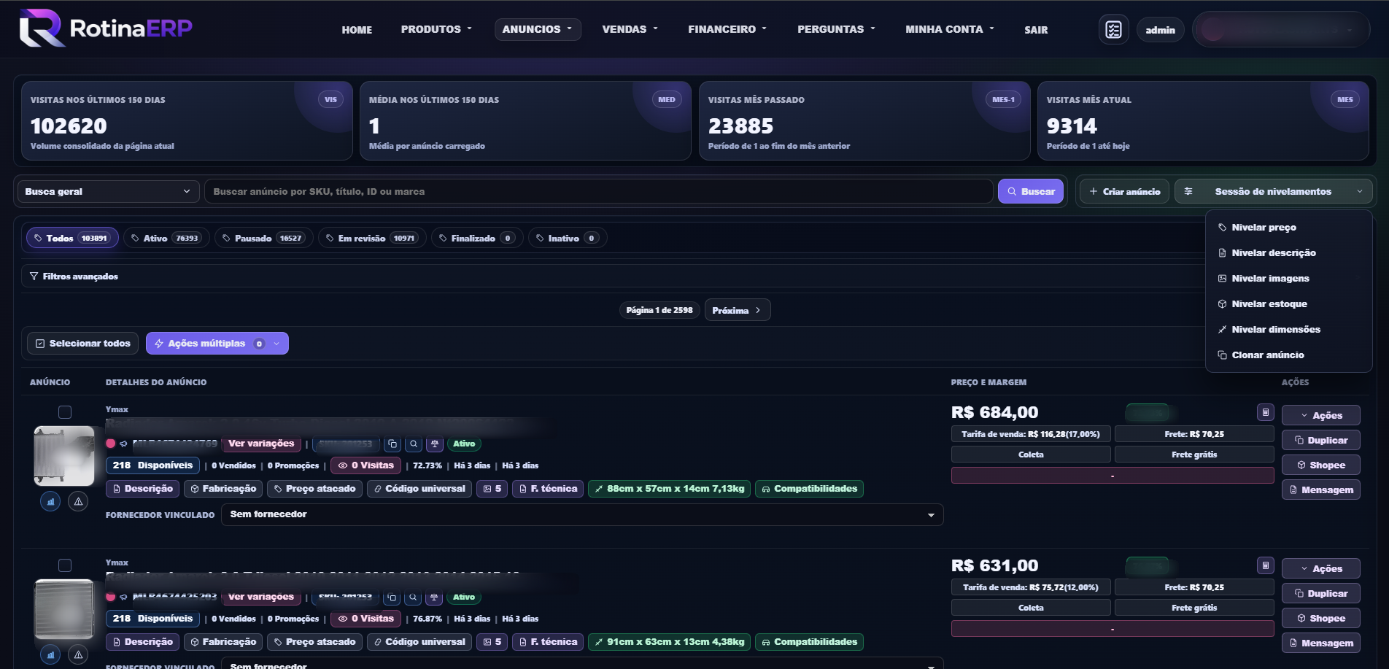
Task: Click Ver variações in first listing
Action: coord(261,444)
